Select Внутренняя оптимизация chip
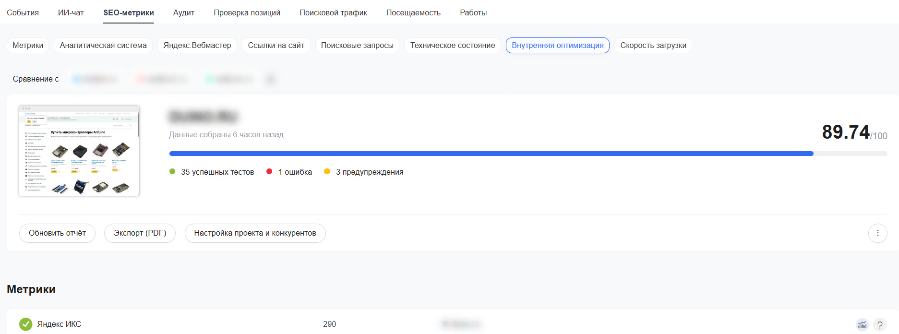 pyautogui.click(x=558, y=45)
